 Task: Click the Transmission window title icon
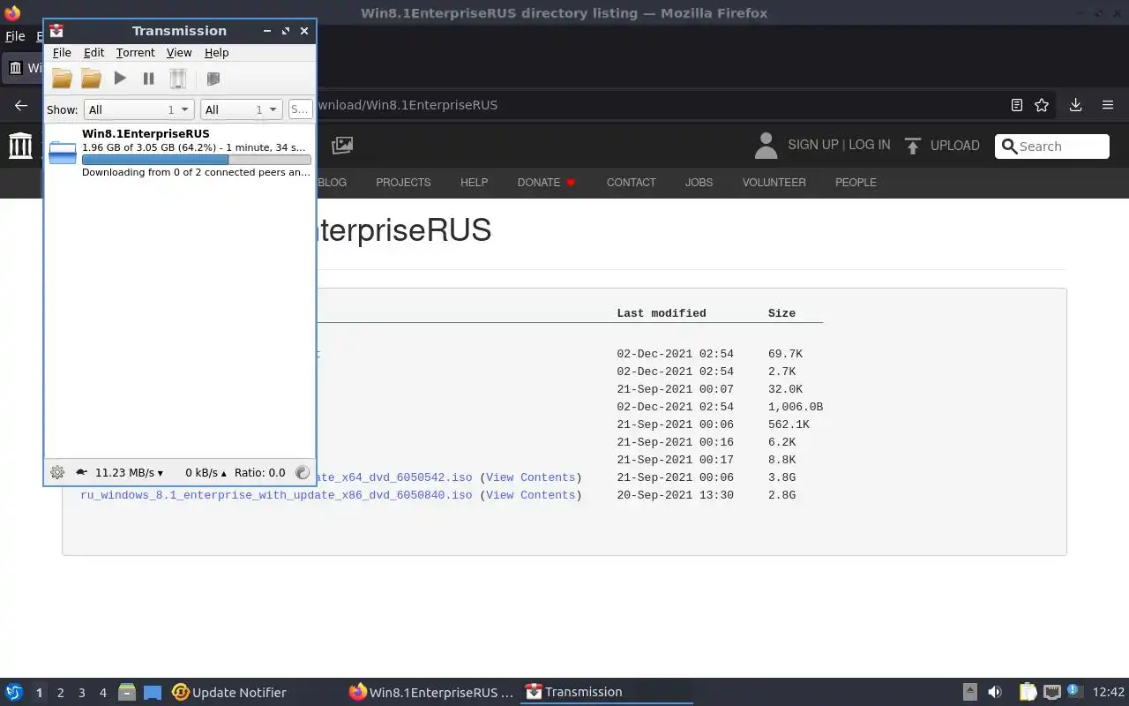pyautogui.click(x=56, y=30)
